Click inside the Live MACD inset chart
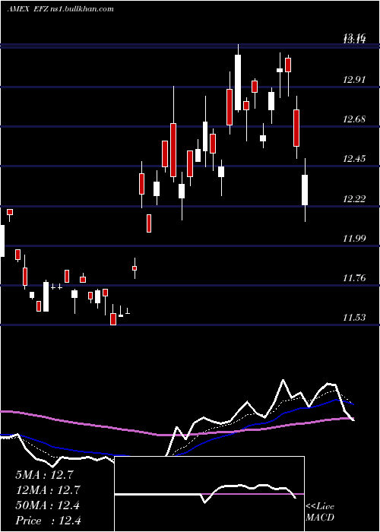Screen dimensions: 380x532 [x=209, y=494]
